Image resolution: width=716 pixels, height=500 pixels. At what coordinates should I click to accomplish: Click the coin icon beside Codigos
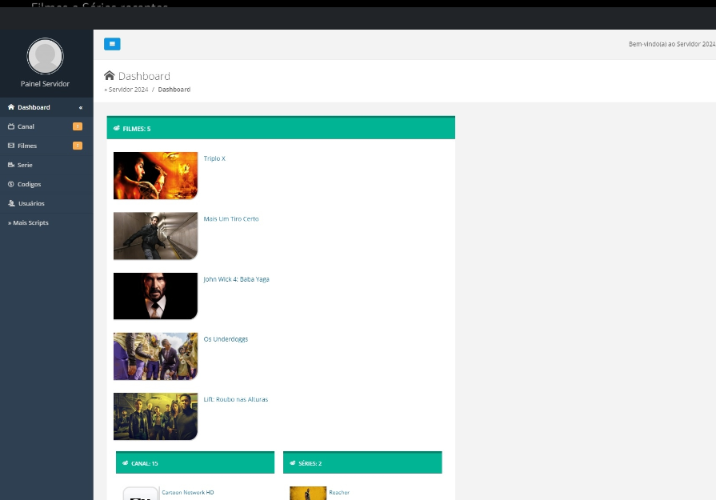[x=11, y=184]
